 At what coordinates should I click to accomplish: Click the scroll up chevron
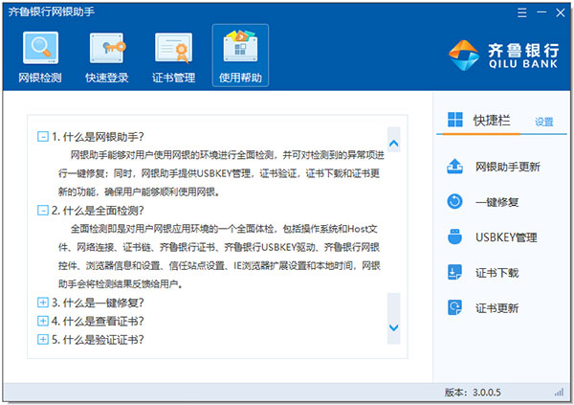394,144
